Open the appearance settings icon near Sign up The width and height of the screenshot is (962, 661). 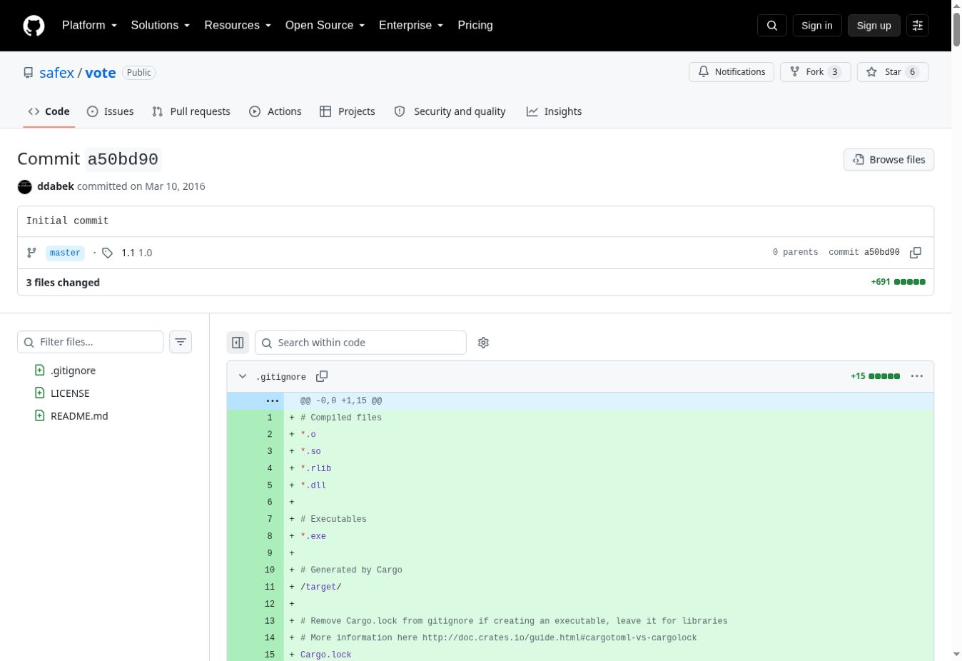918,26
